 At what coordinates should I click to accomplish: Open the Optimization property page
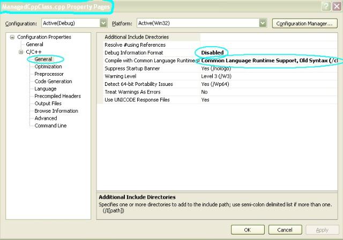click(x=48, y=67)
